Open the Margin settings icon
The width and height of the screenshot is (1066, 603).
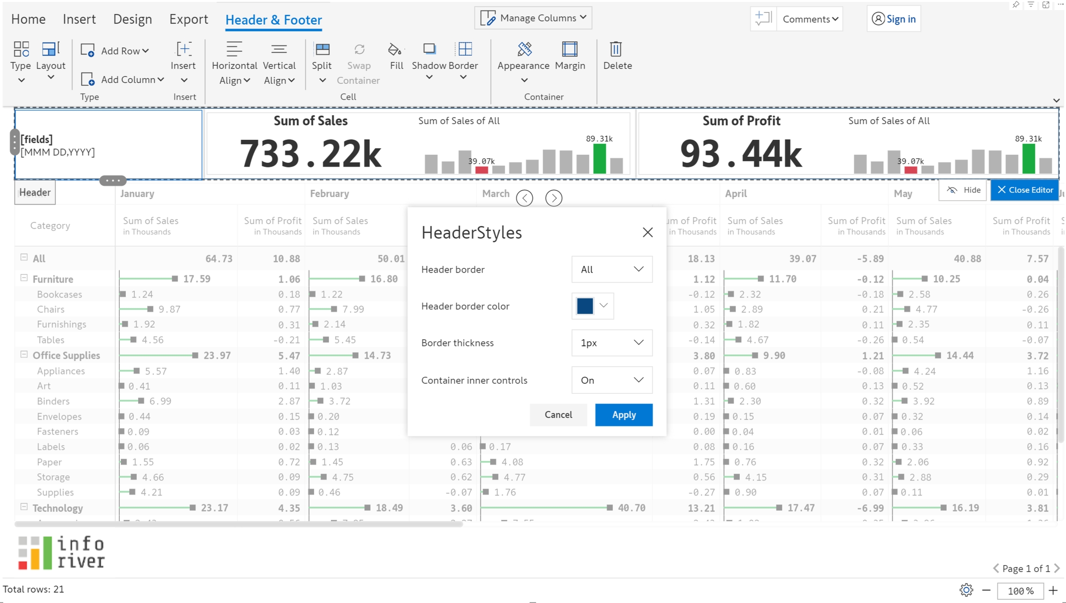point(570,49)
